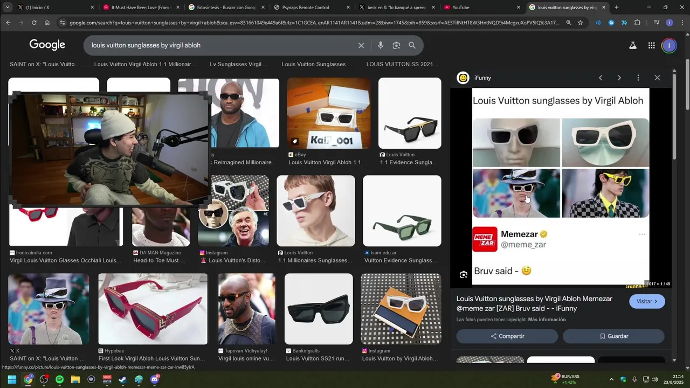Viewport: 690px width, 388px height.
Task: Bookmark this page with star icon
Action: pyautogui.click(x=580, y=23)
